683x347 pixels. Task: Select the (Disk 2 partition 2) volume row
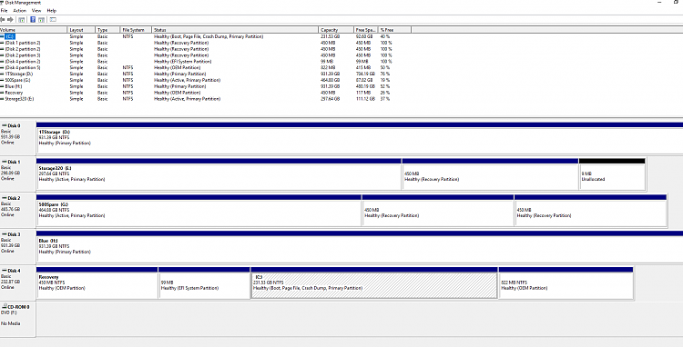point(206,49)
